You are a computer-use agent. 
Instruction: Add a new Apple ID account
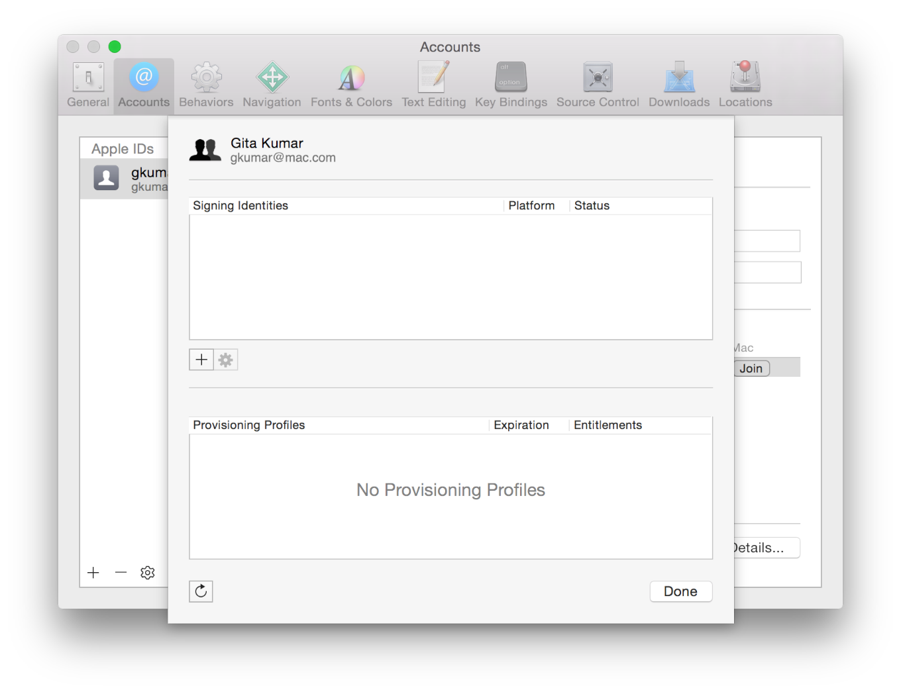click(93, 573)
